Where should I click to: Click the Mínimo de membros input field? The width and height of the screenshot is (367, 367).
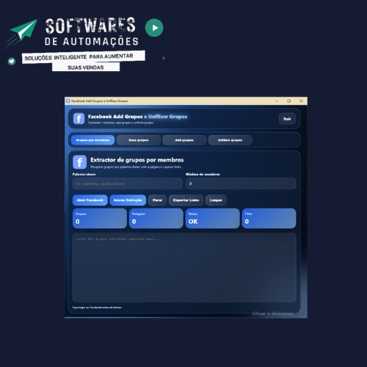241,183
